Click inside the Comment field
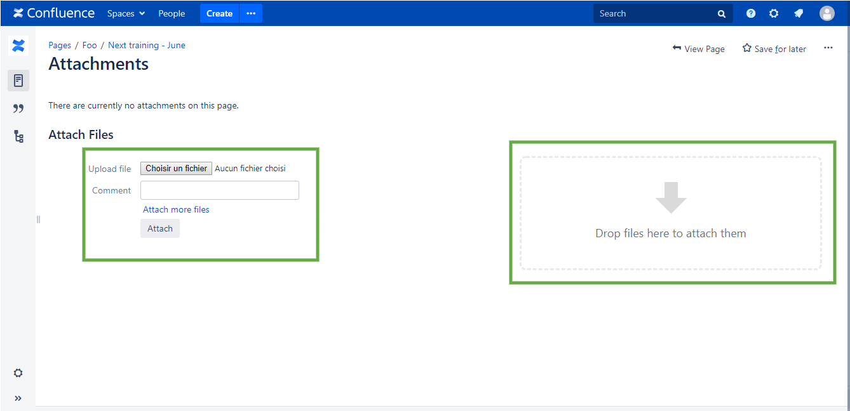The width and height of the screenshot is (850, 411). click(219, 190)
